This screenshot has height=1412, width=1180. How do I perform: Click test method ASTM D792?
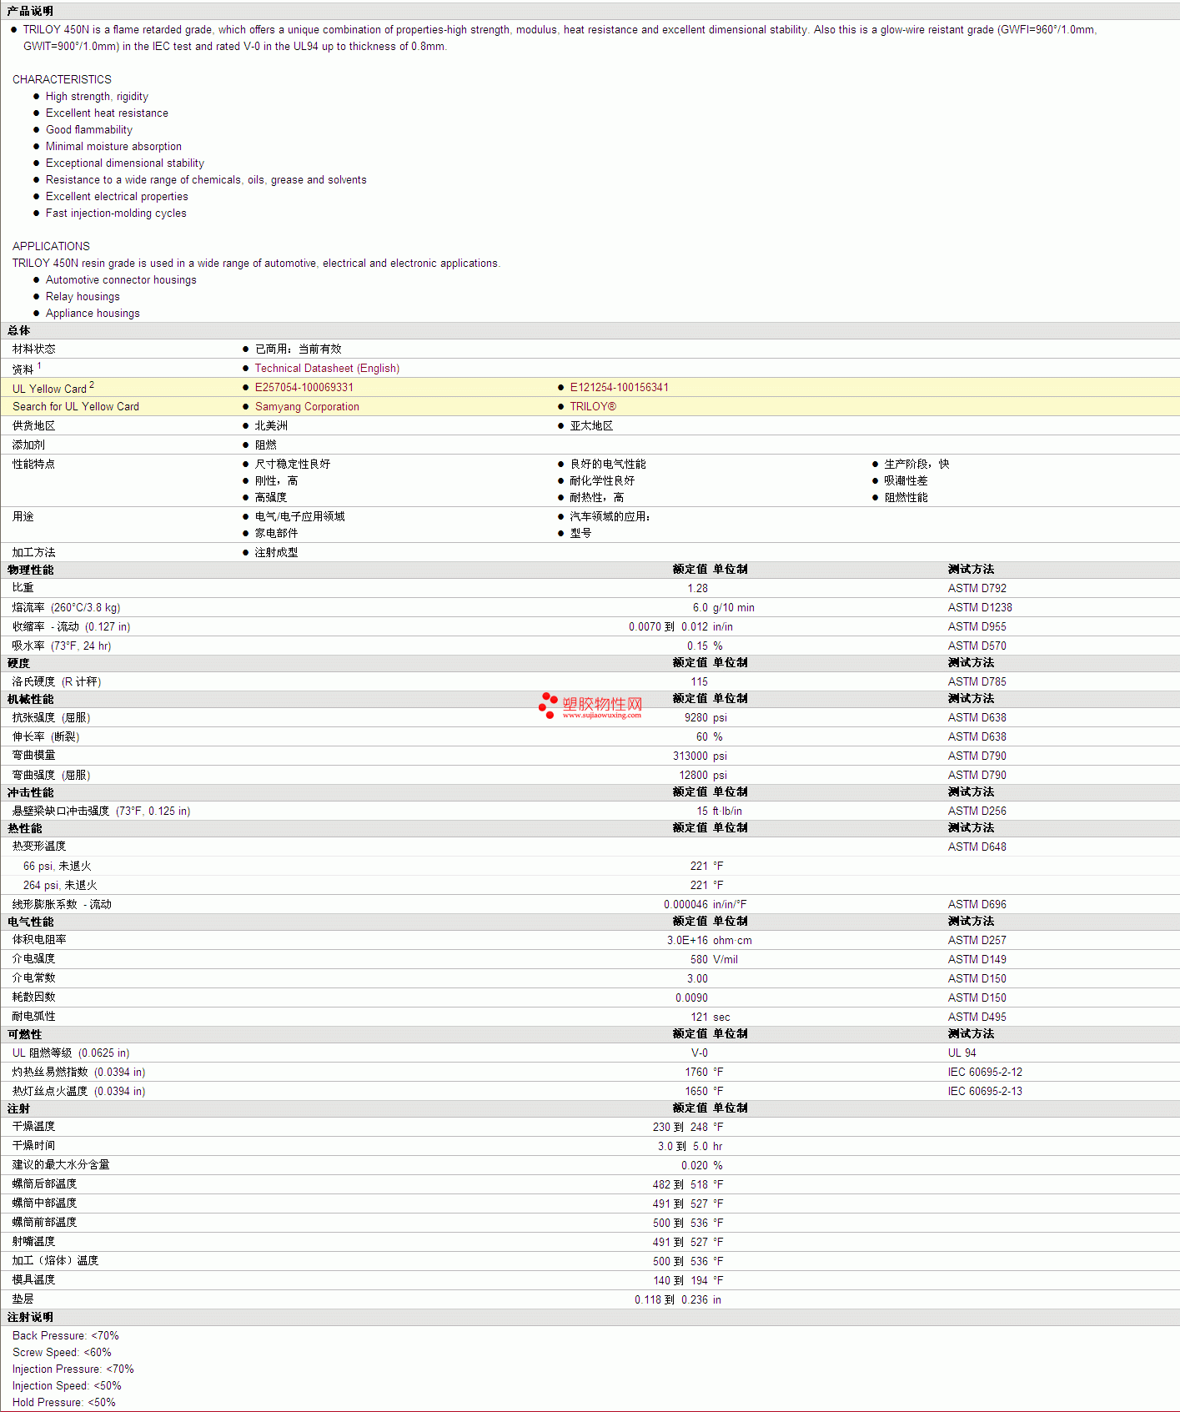point(977,589)
